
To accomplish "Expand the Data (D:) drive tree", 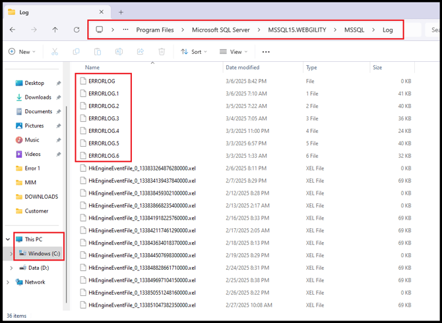I will click(11, 268).
